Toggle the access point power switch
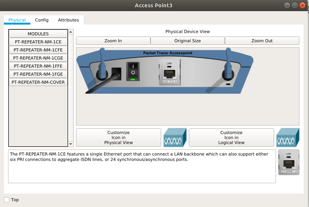This screenshot has width=309, height=207. tap(133, 71)
